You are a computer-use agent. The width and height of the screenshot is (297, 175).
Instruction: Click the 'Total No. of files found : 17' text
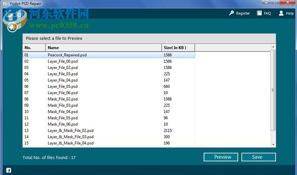49,157
